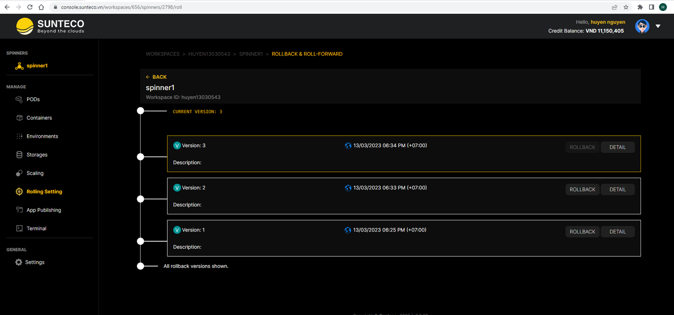The width and height of the screenshot is (674, 315).
Task: Click the CURRENT VERSION: 3 label
Action: pyautogui.click(x=197, y=112)
